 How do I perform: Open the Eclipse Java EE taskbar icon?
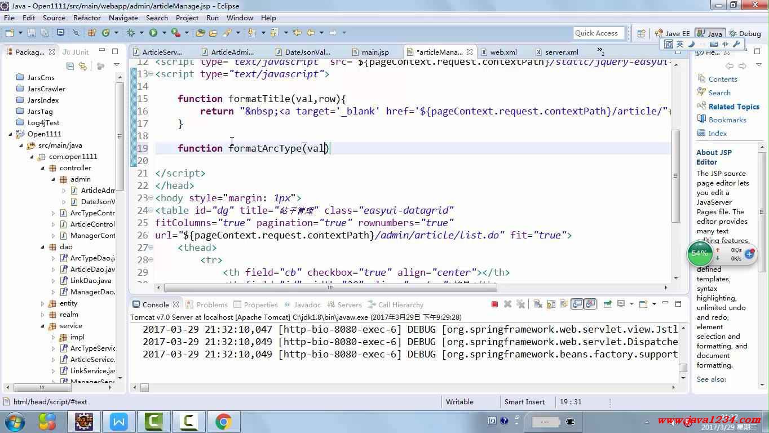click(x=84, y=422)
